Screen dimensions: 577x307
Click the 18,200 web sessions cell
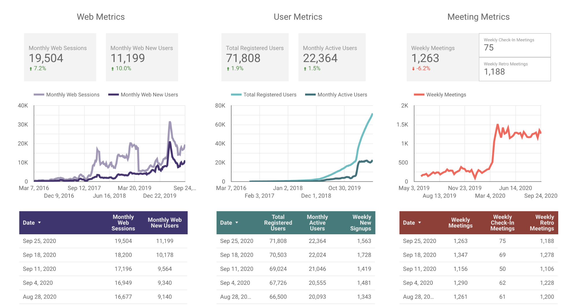[123, 255]
